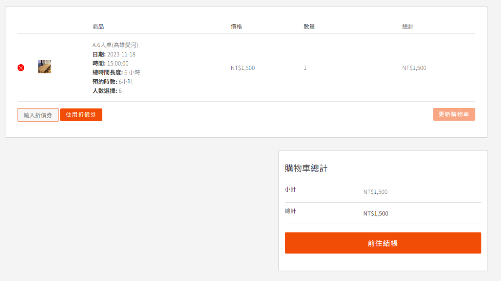Click the quantity value 1
Screen dimensions: 501x281
[305, 68]
